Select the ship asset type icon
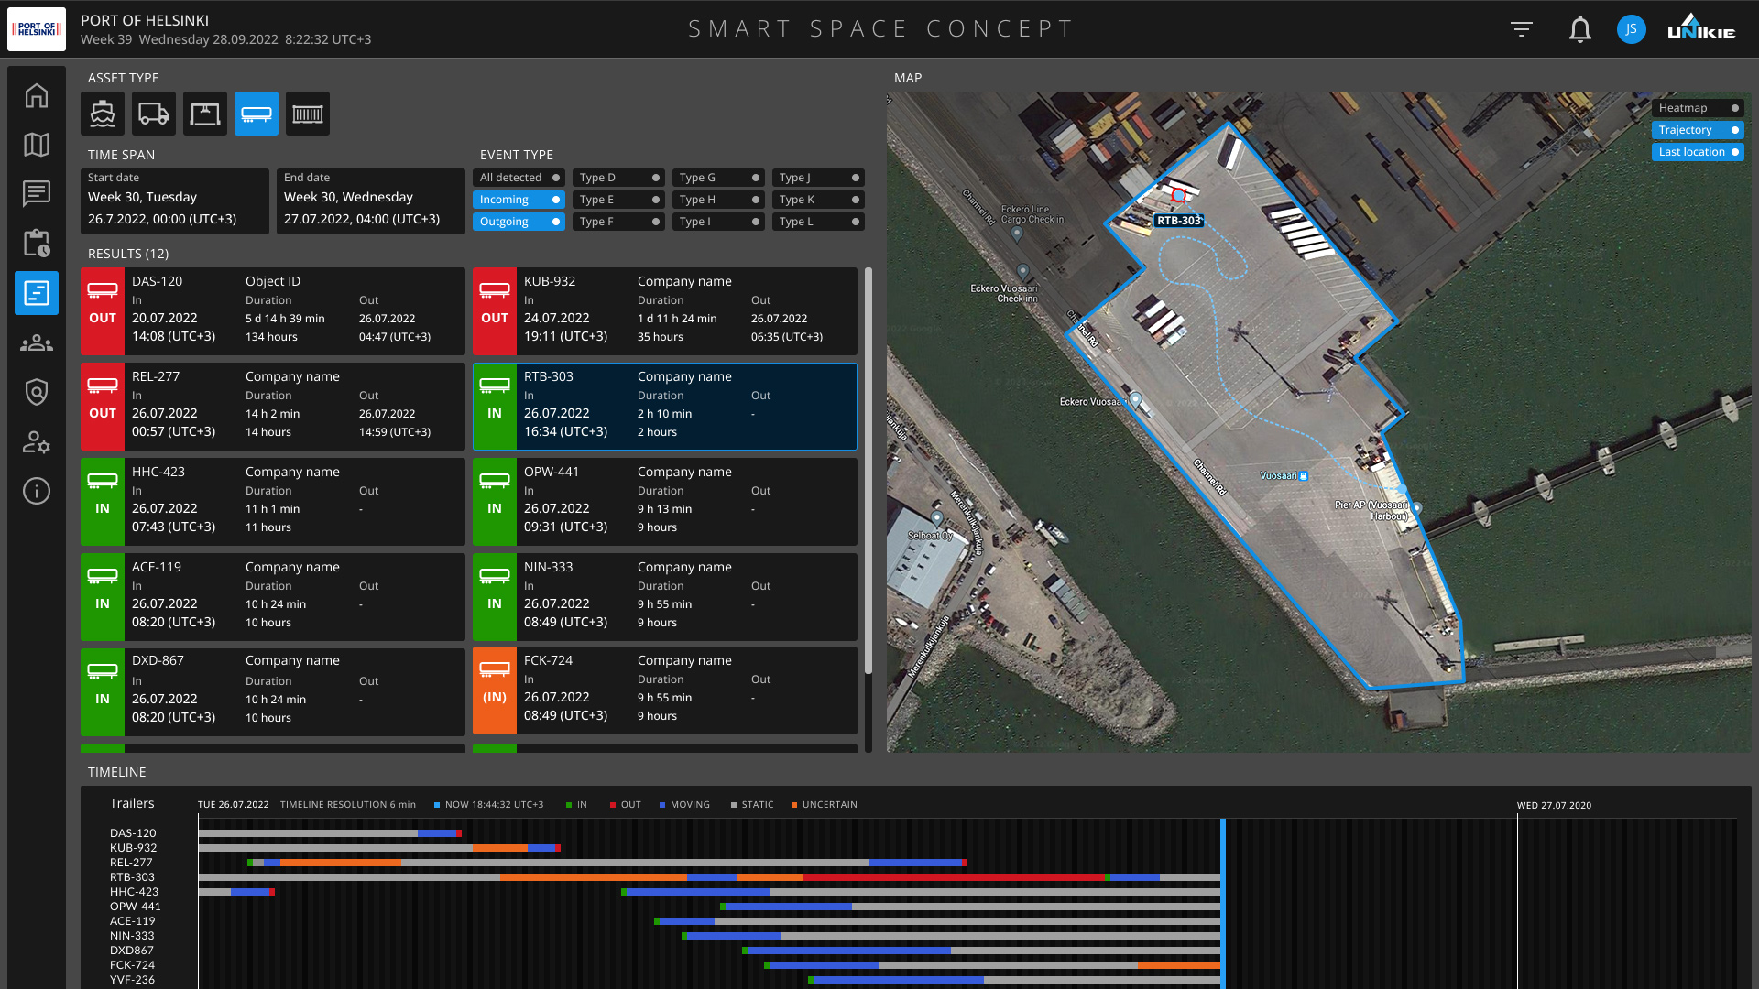1759x989 pixels. tap(103, 114)
